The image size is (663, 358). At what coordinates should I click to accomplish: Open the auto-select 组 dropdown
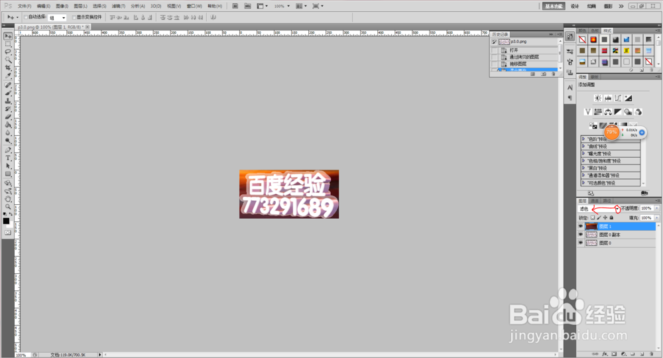click(x=58, y=17)
